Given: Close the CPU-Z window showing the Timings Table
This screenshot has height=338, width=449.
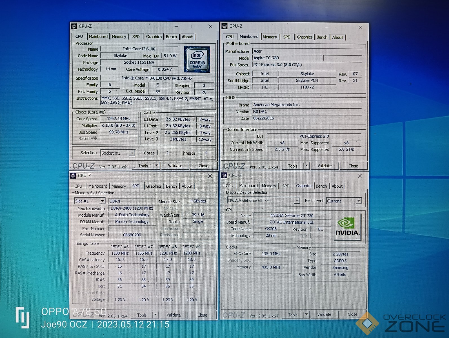Looking at the screenshot, I should [210, 176].
